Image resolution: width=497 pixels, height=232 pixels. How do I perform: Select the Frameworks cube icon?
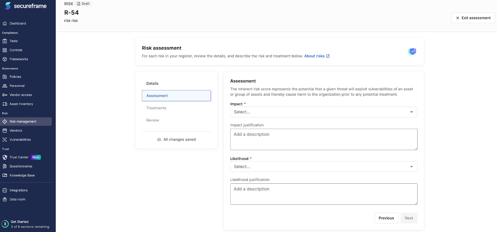(x=5, y=59)
